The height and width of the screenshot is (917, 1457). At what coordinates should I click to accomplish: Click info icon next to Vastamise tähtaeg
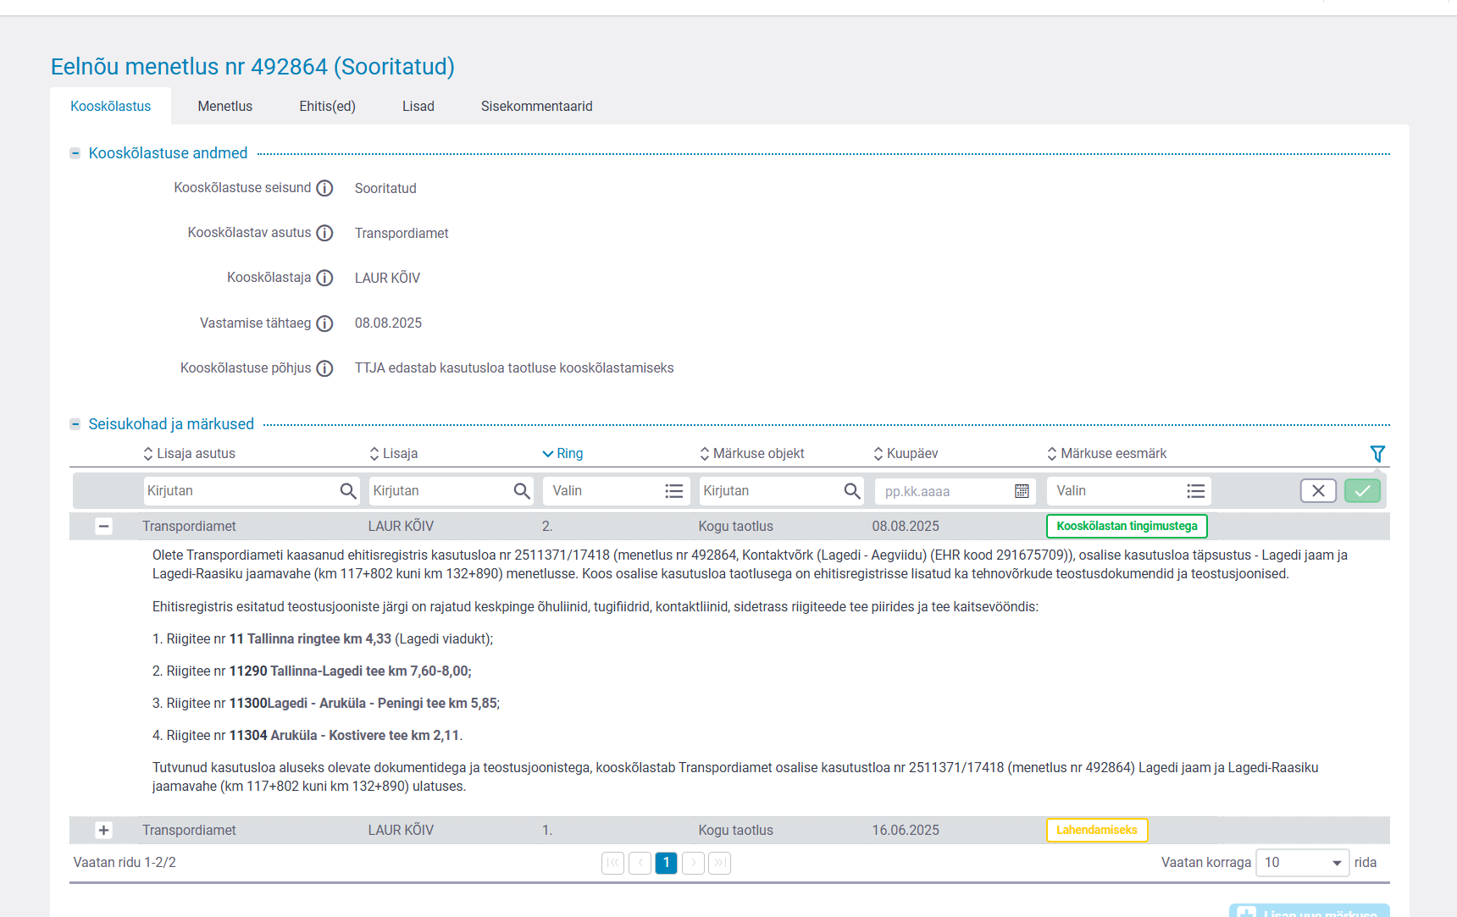pos(324,323)
